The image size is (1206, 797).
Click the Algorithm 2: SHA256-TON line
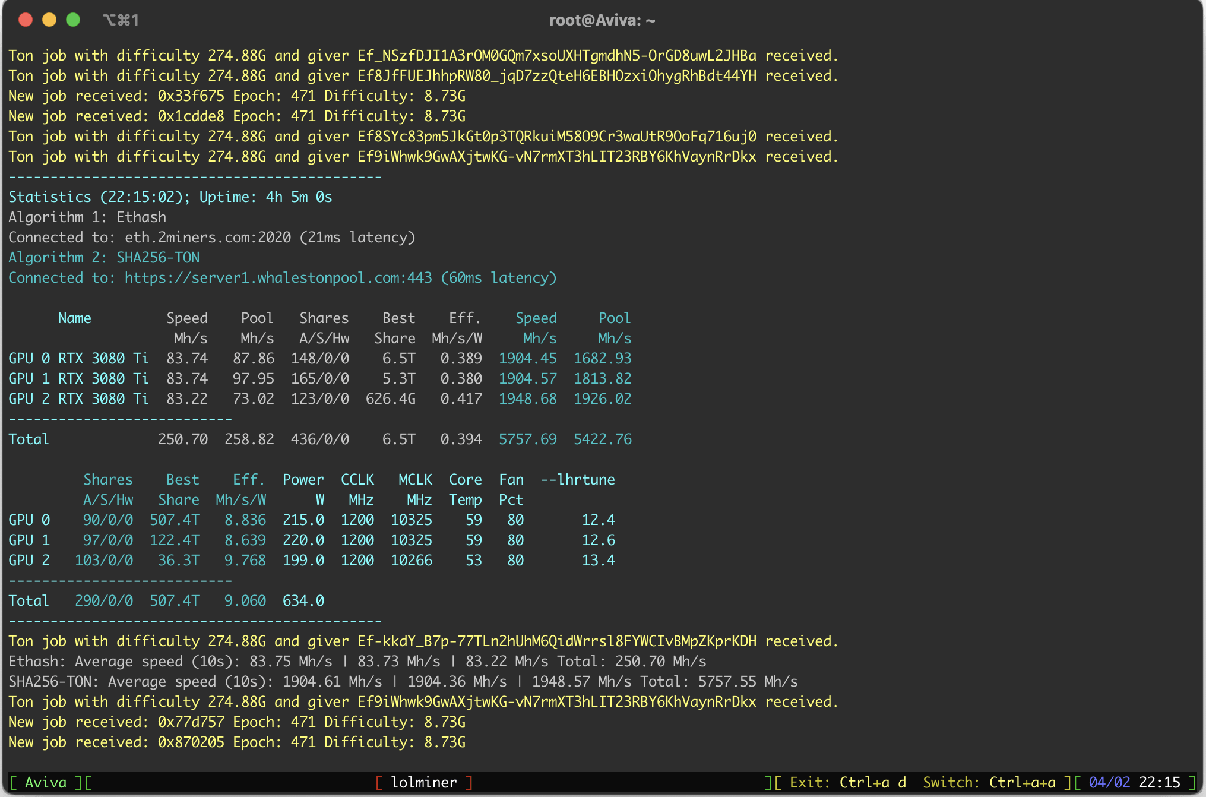104,258
